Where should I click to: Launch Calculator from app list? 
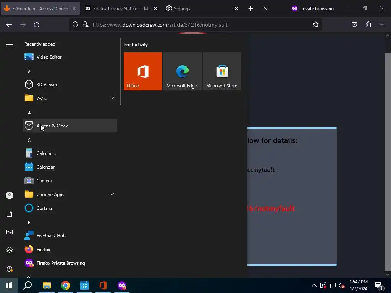70,153
